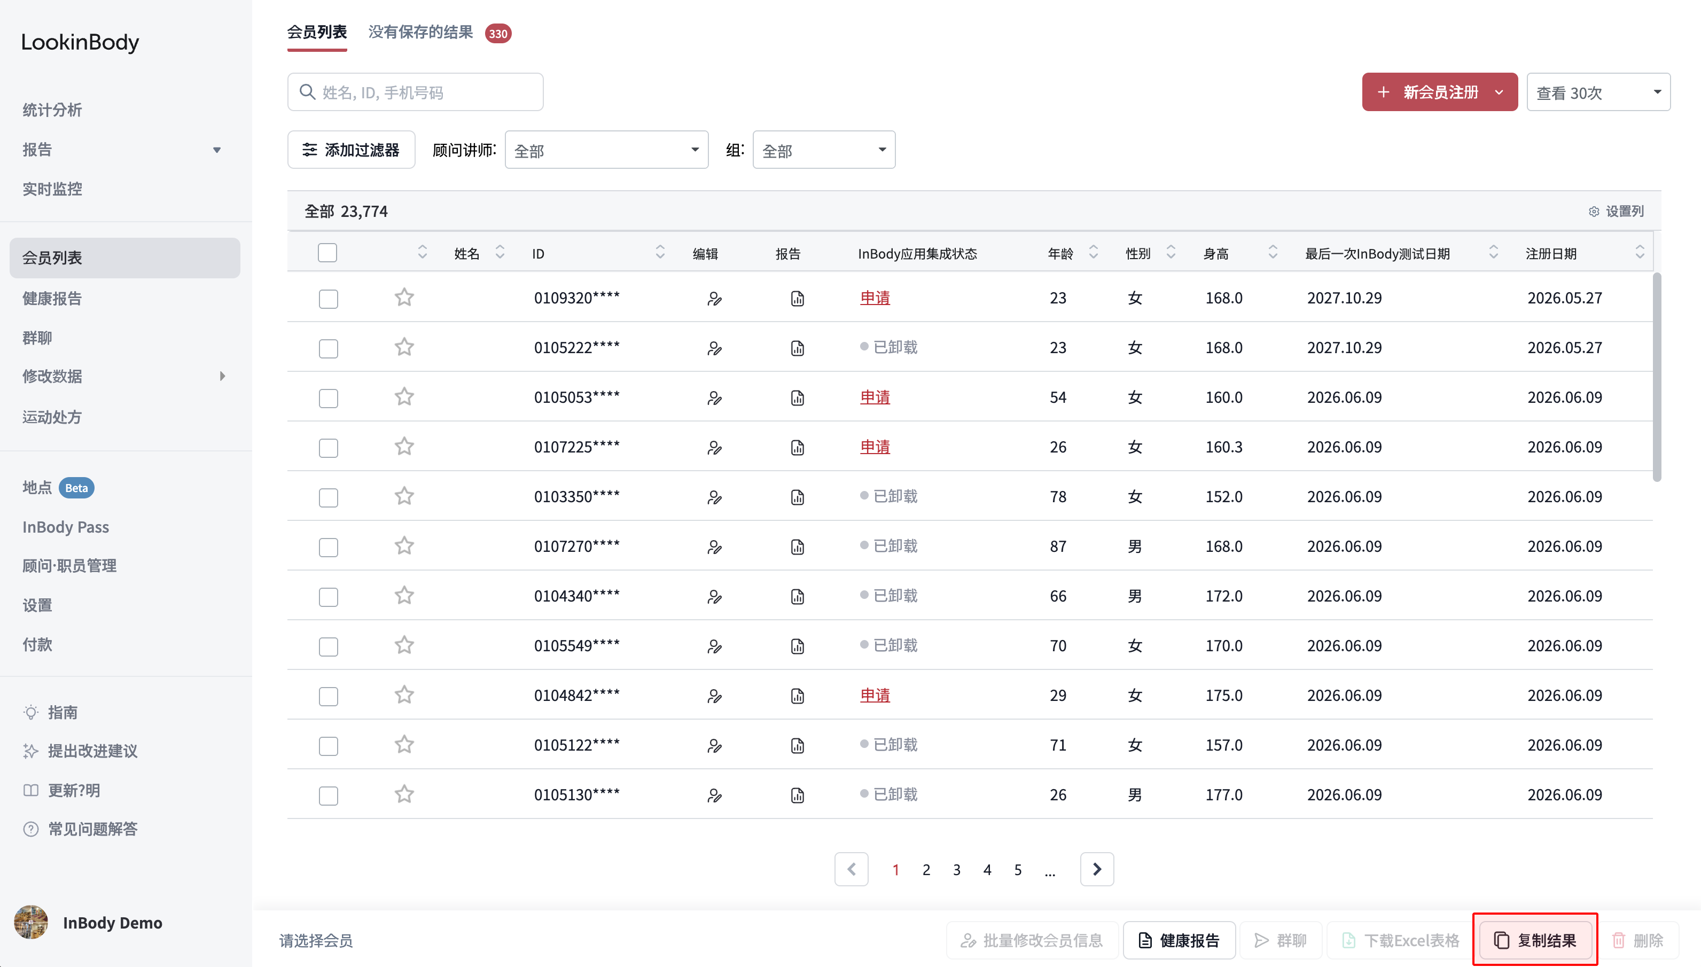The image size is (1701, 967).
Task: Open 更新?明 release notes item
Action: pyautogui.click(x=61, y=790)
